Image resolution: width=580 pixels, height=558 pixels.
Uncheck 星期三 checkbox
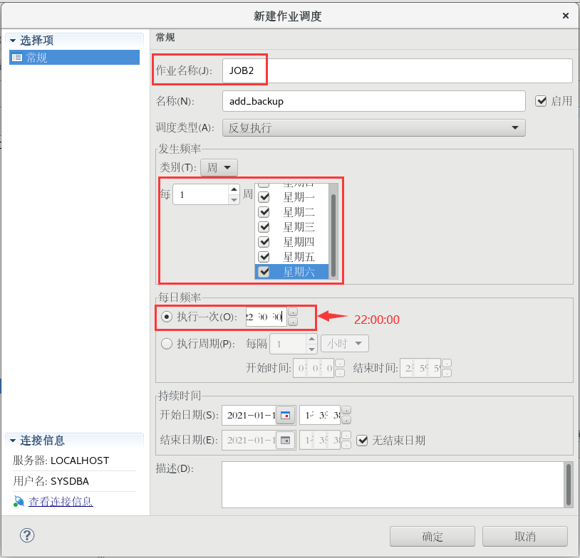(264, 226)
